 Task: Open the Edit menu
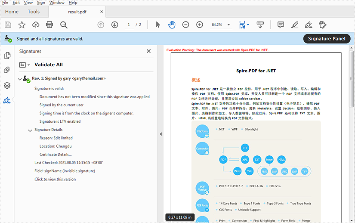point(16,3)
